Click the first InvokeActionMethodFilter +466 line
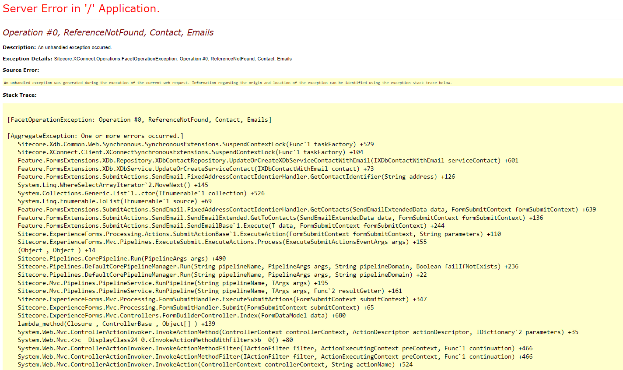The height and width of the screenshot is (370, 623). pos(275,348)
